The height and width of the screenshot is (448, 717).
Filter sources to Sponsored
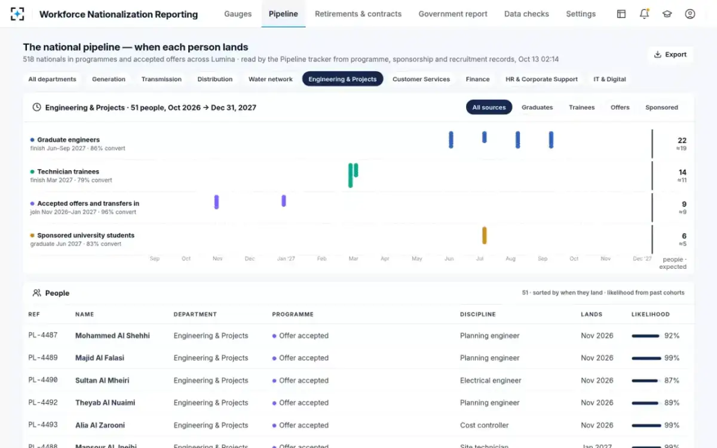[x=661, y=108]
